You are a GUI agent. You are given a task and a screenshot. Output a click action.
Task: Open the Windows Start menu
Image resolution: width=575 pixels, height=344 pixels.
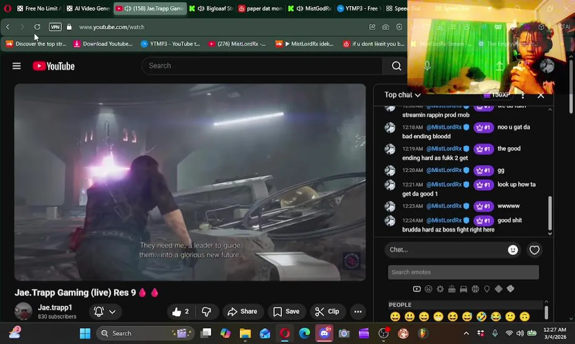(85, 333)
